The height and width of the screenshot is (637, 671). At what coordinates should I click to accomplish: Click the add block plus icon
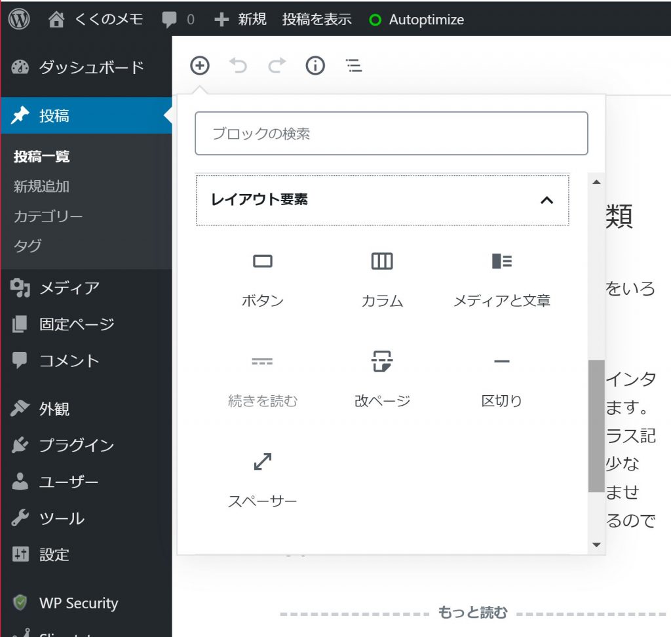pos(199,66)
